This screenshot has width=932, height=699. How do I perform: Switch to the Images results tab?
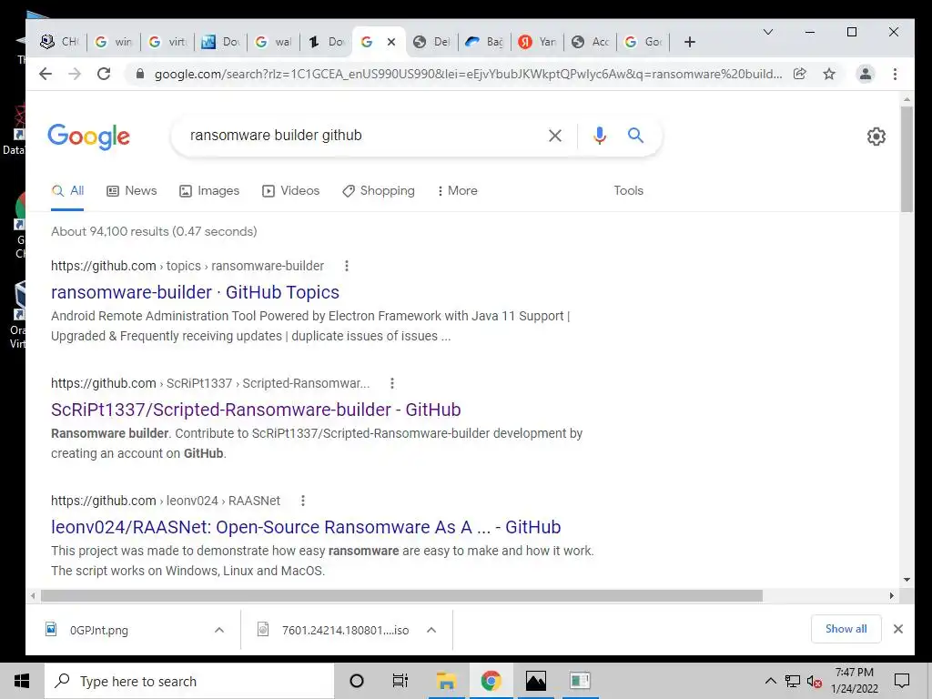[209, 191]
